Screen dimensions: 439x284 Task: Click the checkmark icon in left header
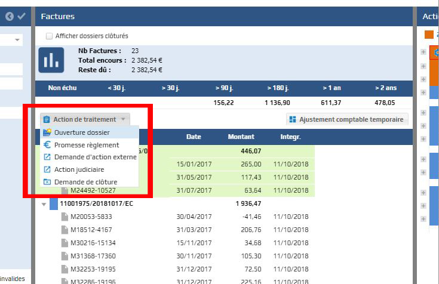[x=22, y=17]
